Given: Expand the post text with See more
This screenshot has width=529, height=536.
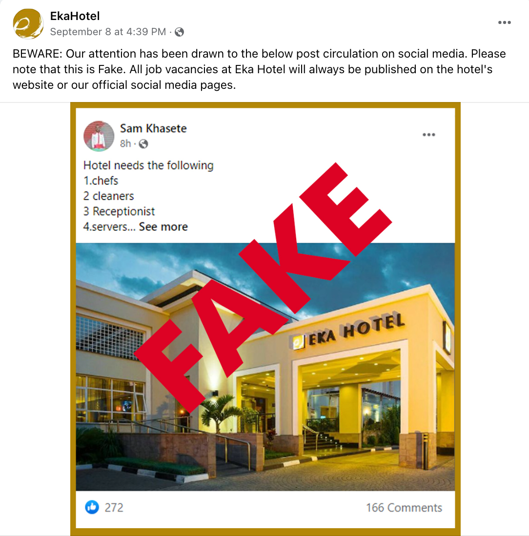Looking at the screenshot, I should pyautogui.click(x=163, y=227).
